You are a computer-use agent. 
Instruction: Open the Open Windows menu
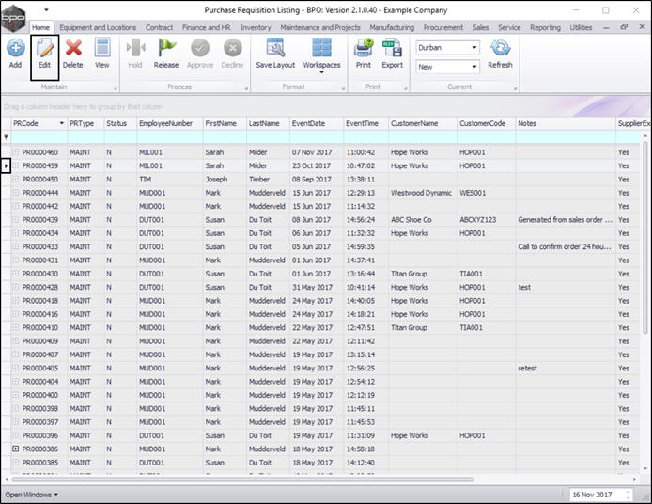(32, 495)
